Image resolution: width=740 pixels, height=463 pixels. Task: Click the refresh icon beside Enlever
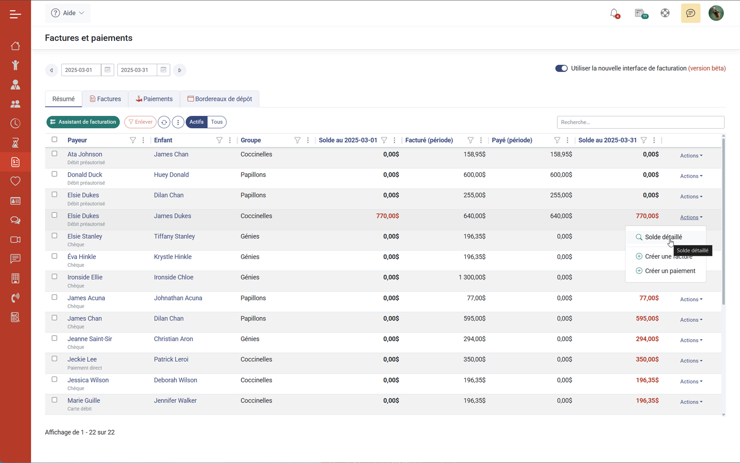164,122
